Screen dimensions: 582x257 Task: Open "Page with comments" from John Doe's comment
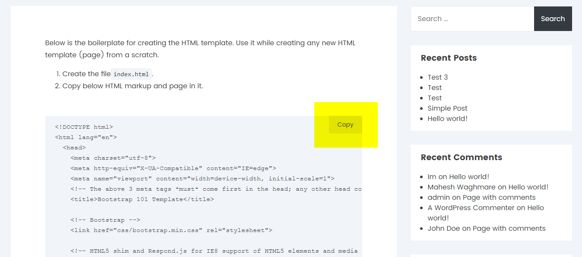click(509, 228)
